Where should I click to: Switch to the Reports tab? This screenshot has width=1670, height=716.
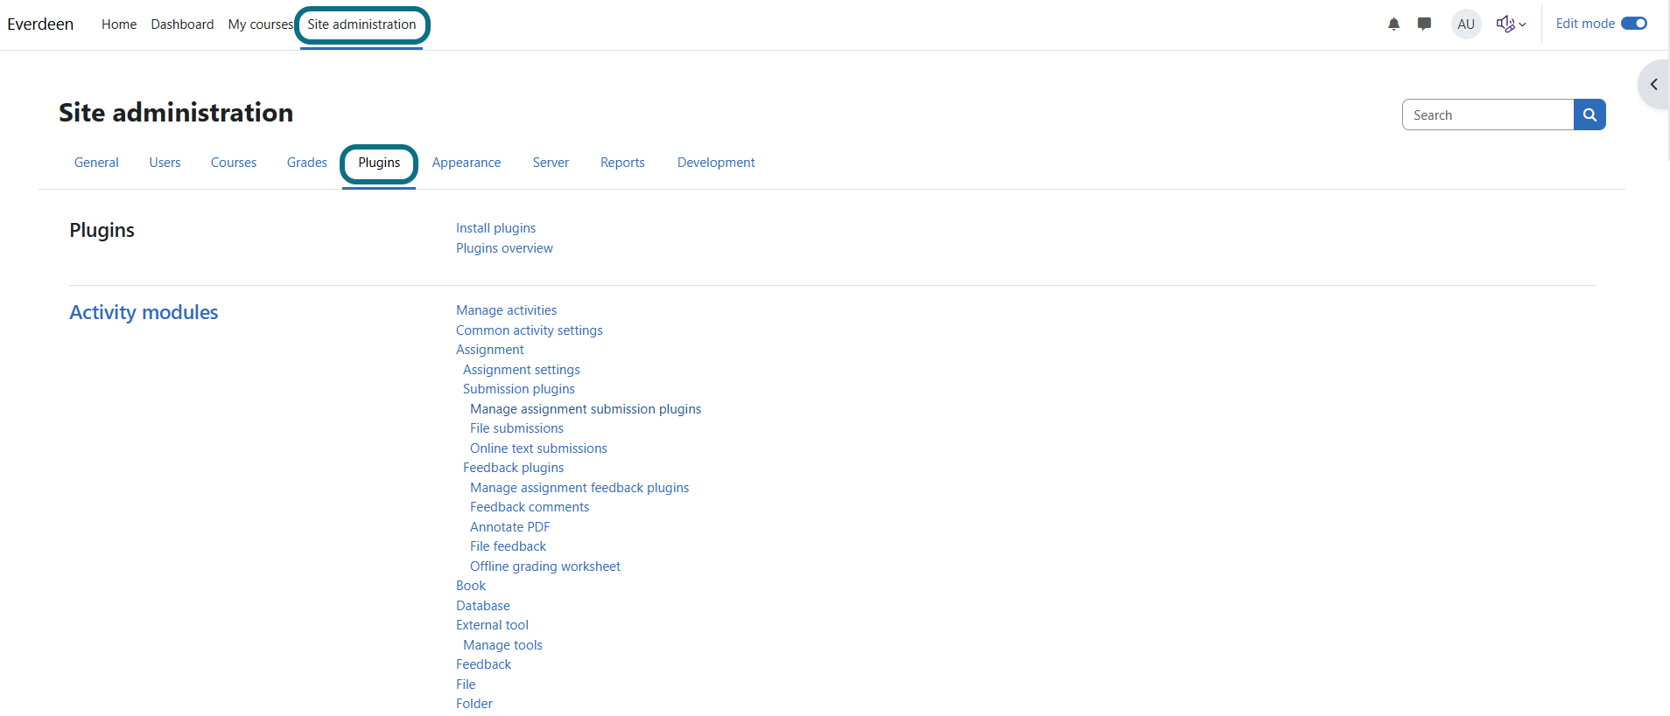(x=622, y=163)
